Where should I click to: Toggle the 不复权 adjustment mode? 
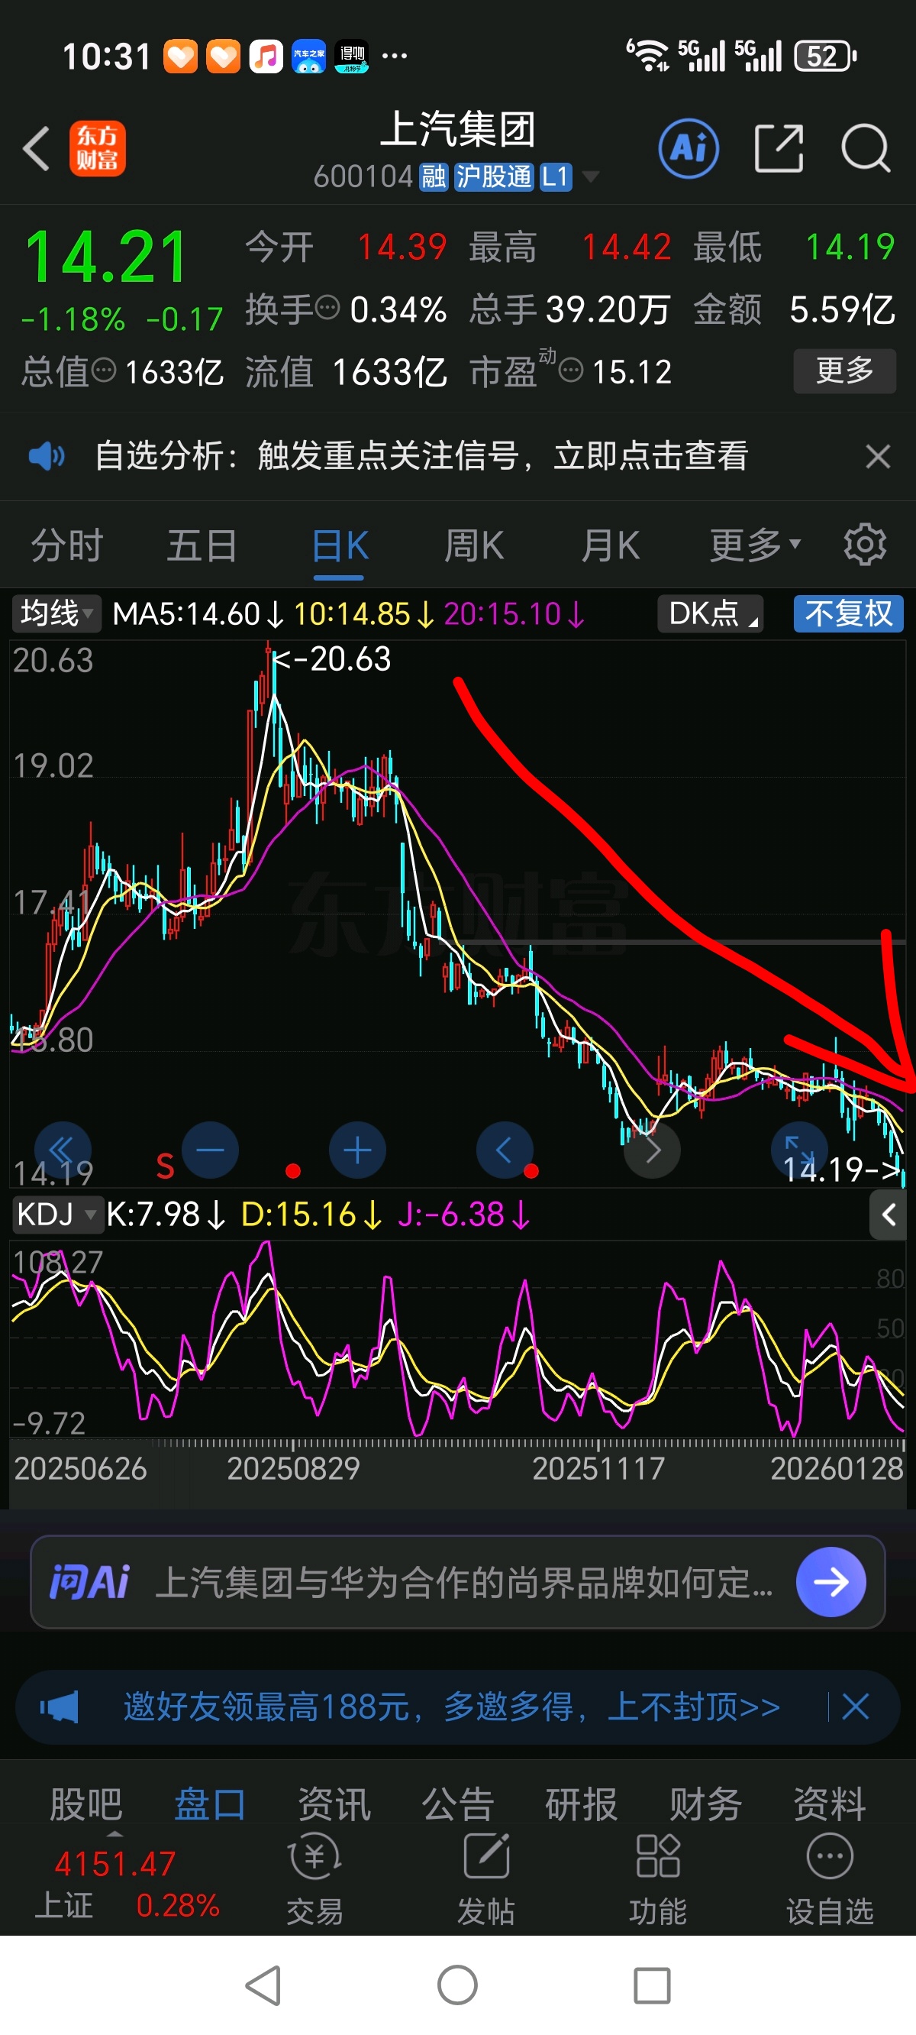point(848,614)
